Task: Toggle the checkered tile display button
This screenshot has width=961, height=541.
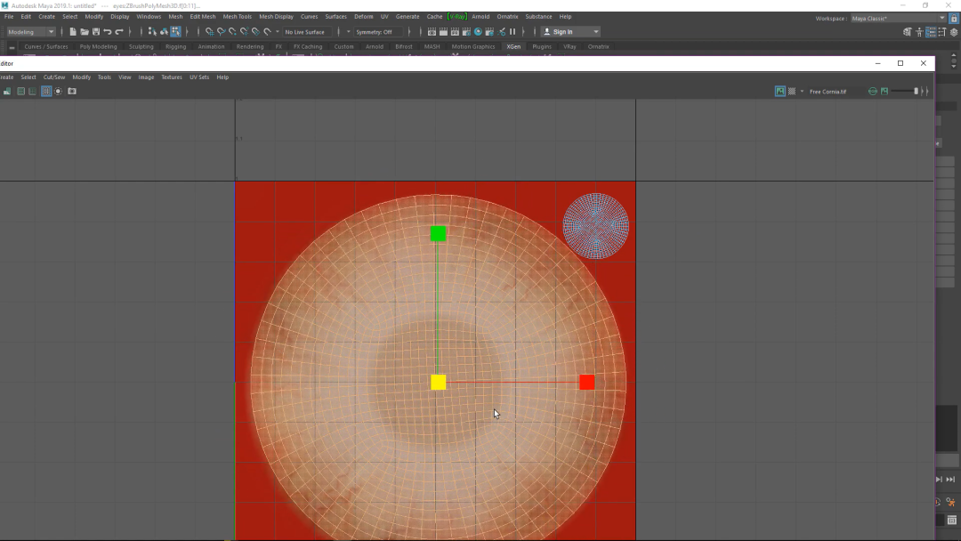Action: (791, 91)
